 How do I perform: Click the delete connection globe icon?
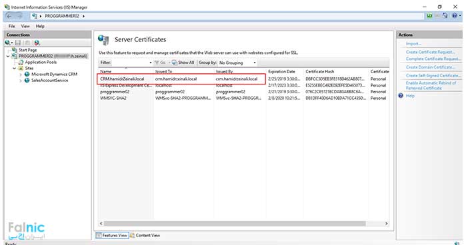tap(37, 43)
